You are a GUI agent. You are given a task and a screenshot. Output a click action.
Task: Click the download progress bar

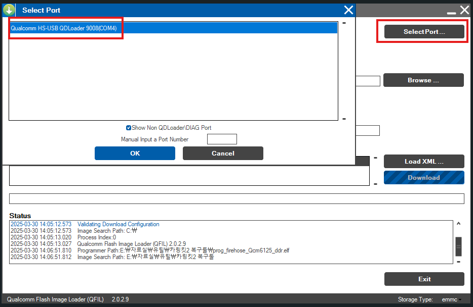tap(237, 199)
